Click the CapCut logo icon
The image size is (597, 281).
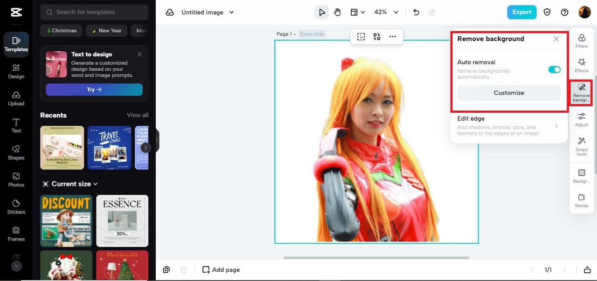[16, 12]
